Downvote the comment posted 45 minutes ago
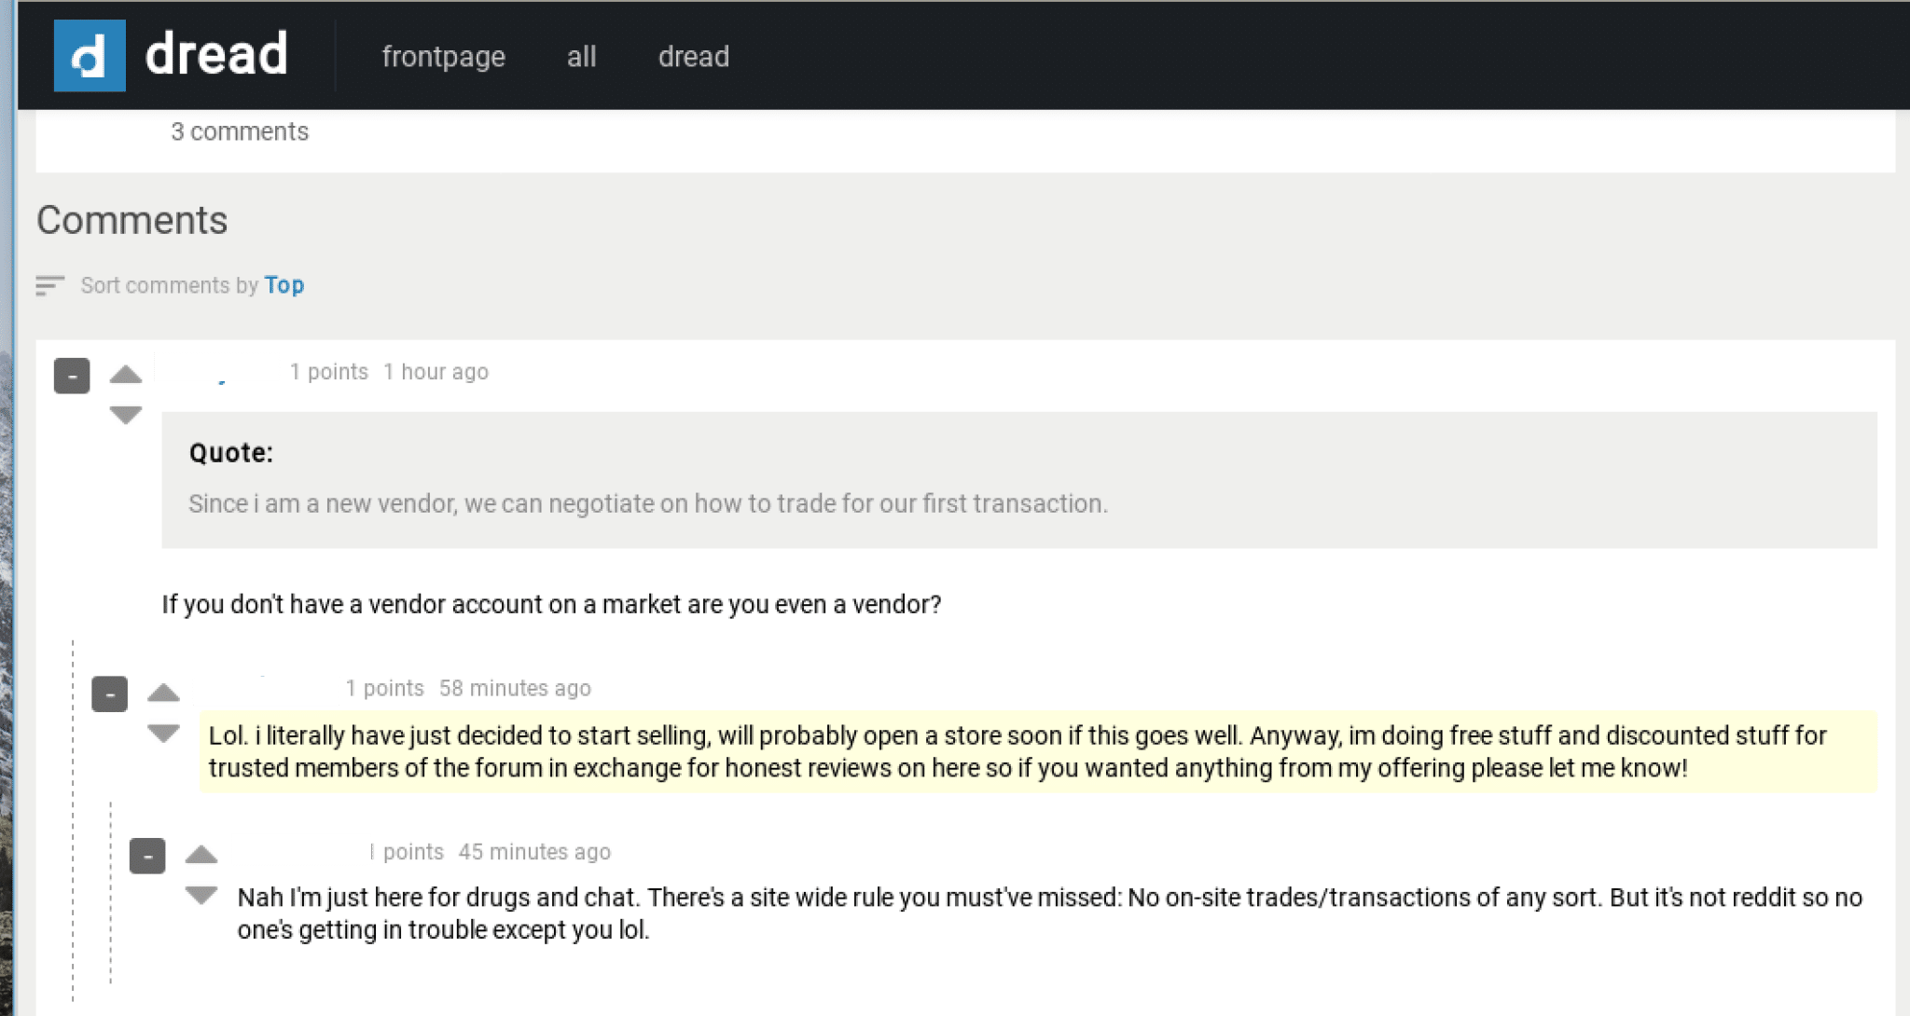This screenshot has height=1016, width=1910. (x=201, y=896)
